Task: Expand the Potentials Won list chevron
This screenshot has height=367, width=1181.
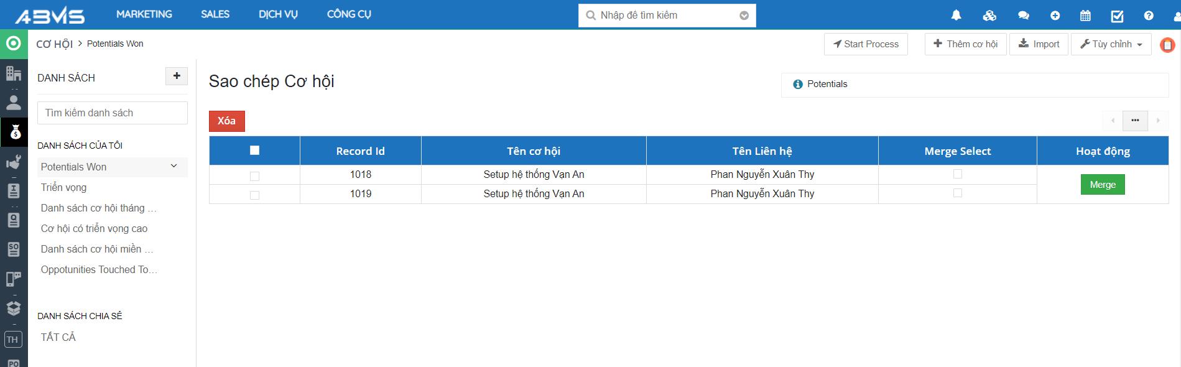Action: click(x=174, y=166)
